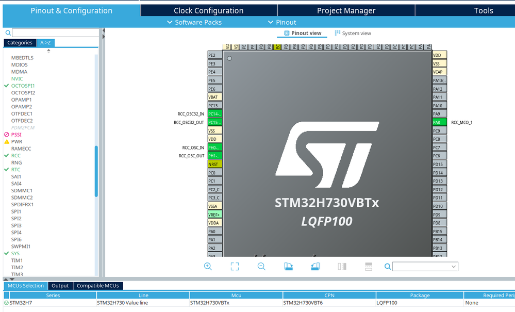Select the Pinout & Configuration tab
Image resolution: width=515 pixels, height=312 pixels.
point(71,10)
